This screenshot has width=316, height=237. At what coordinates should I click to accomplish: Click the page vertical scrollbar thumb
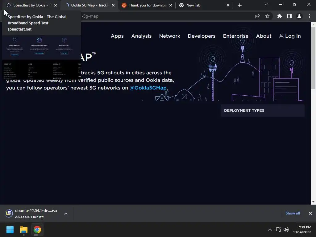click(313, 58)
